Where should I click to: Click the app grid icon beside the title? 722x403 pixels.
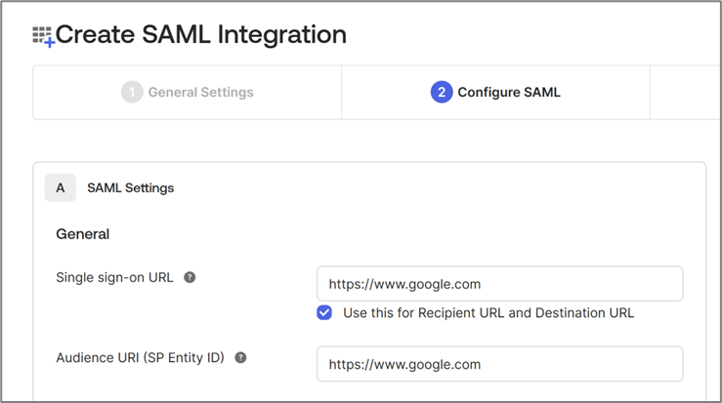point(43,36)
